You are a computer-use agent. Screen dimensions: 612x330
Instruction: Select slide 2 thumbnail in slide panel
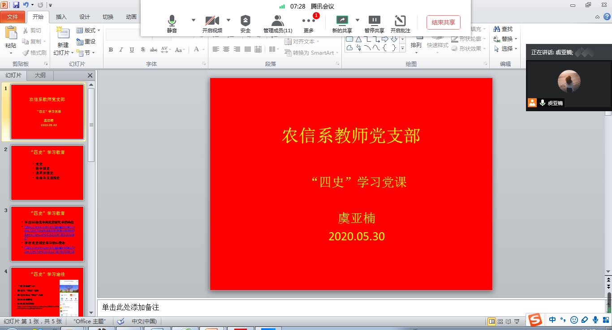click(x=47, y=173)
